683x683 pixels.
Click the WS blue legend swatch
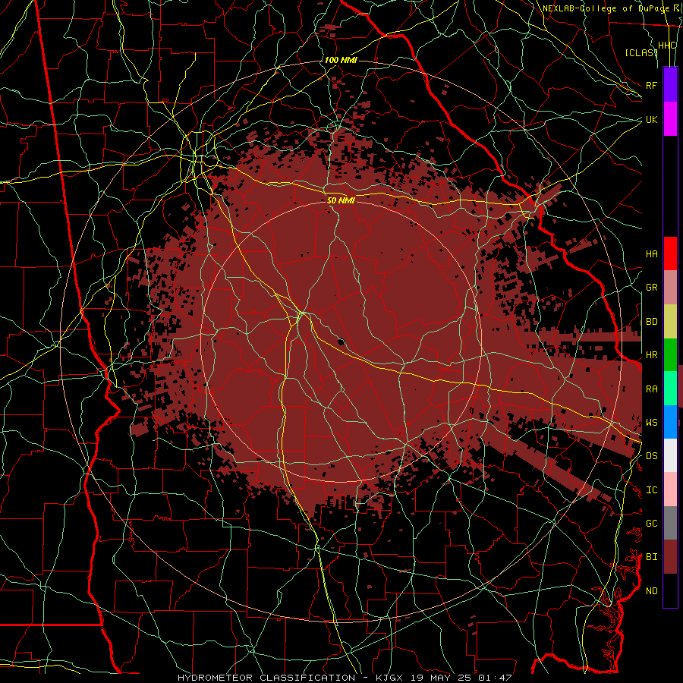click(x=670, y=422)
